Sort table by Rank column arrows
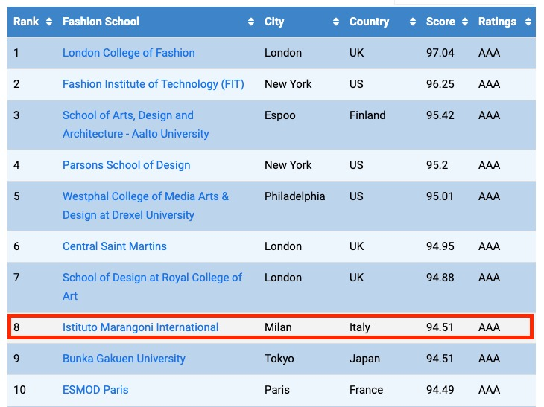This screenshot has width=544, height=407. point(49,22)
